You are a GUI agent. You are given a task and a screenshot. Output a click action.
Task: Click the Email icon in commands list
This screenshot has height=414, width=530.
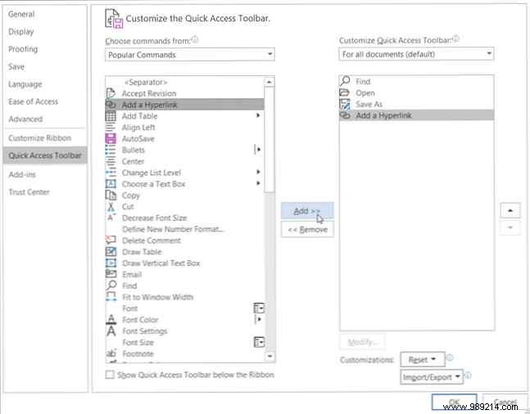coord(111,274)
